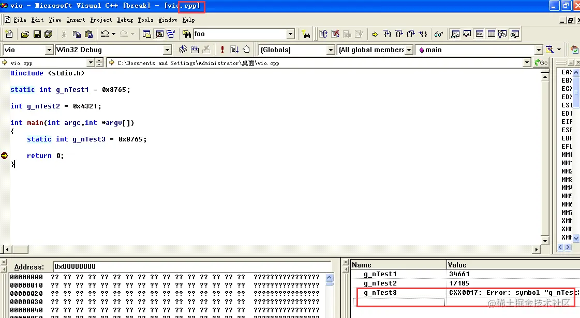Run to Cursor
The width and height of the screenshot is (580, 318).
(423, 34)
